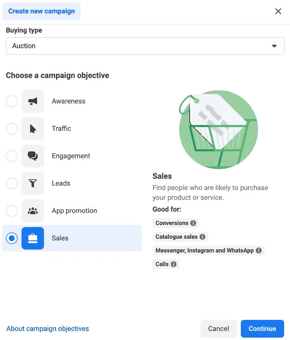The image size is (290, 340).
Task: Close the campaign dialog with X
Action: pos(278,11)
